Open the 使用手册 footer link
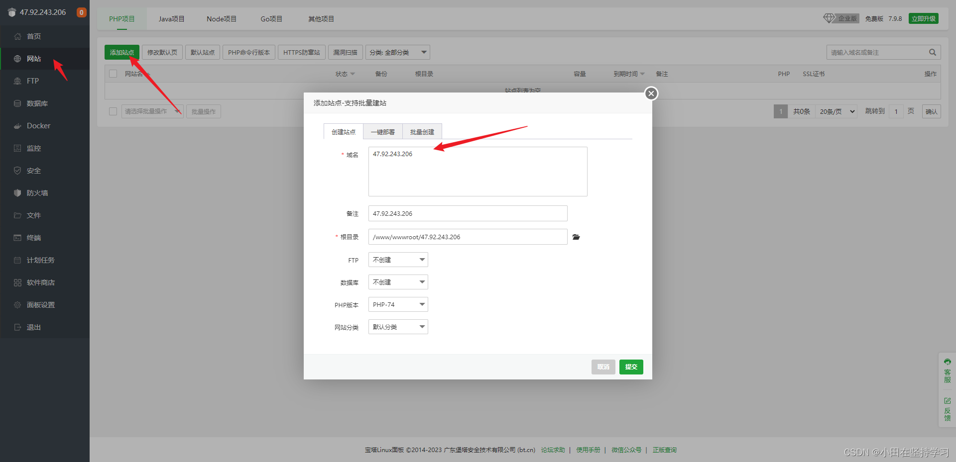The image size is (956, 462). tap(589, 450)
